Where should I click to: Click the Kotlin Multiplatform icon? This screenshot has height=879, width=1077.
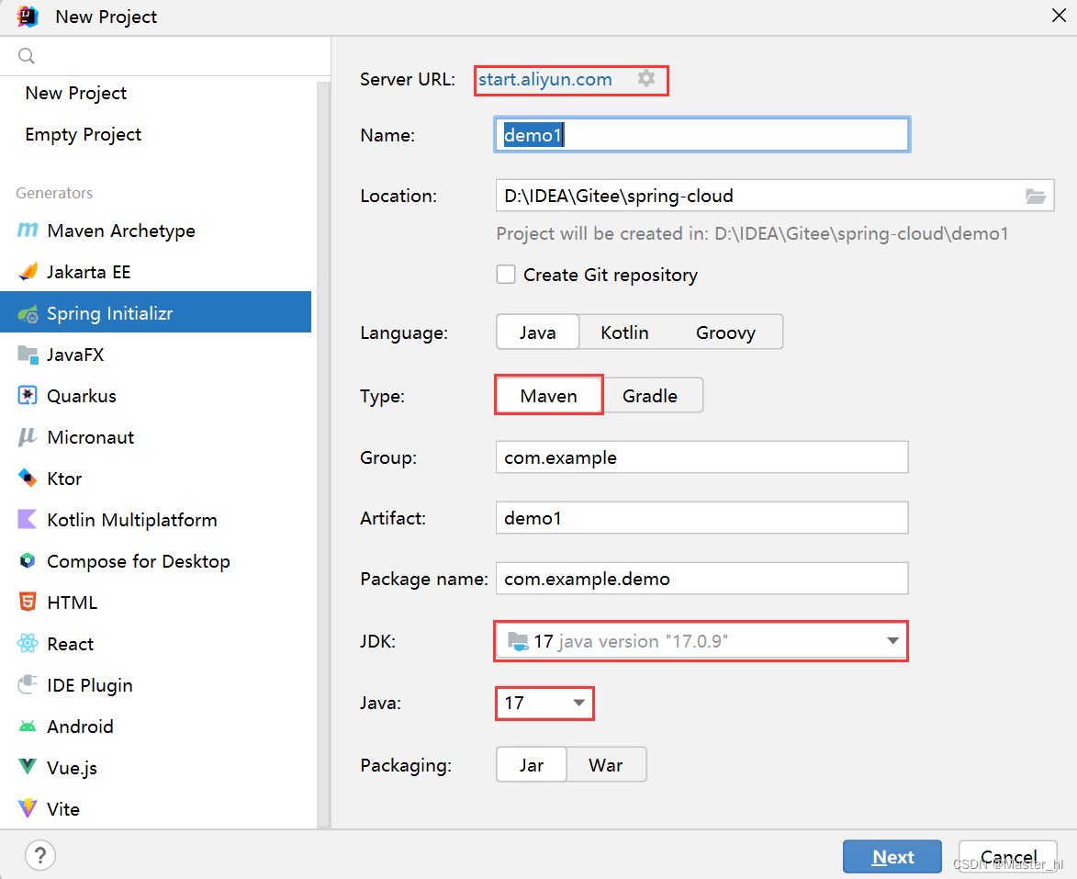[28, 520]
